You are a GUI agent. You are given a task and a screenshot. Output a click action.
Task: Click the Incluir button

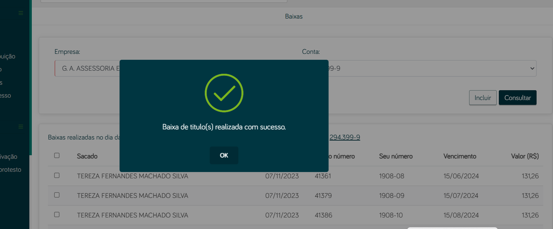coord(483,98)
